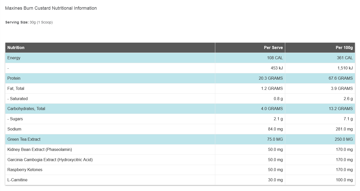The width and height of the screenshot is (360, 191).
Task: Click the '7.1 g' sugars value
Action: (x=348, y=119)
